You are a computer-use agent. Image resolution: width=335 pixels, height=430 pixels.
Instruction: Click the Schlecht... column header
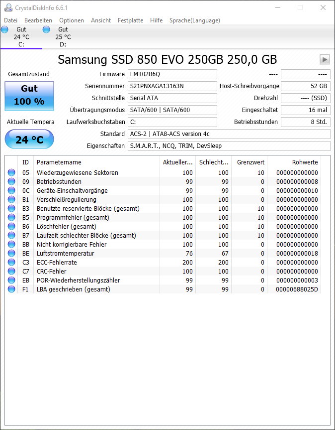tap(214, 162)
